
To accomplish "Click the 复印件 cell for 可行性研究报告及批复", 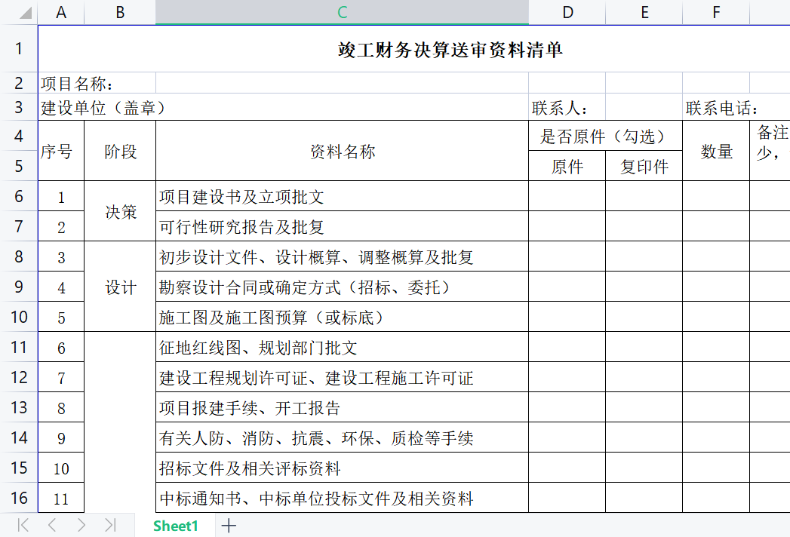I will coord(644,227).
